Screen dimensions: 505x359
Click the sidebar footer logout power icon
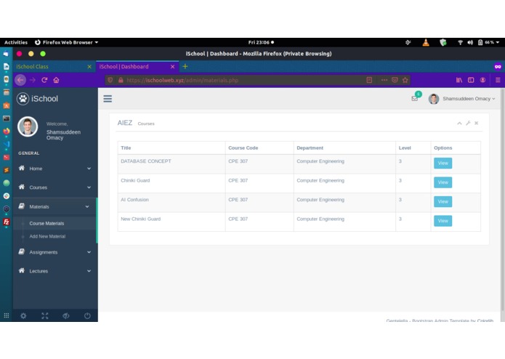pyautogui.click(x=87, y=316)
